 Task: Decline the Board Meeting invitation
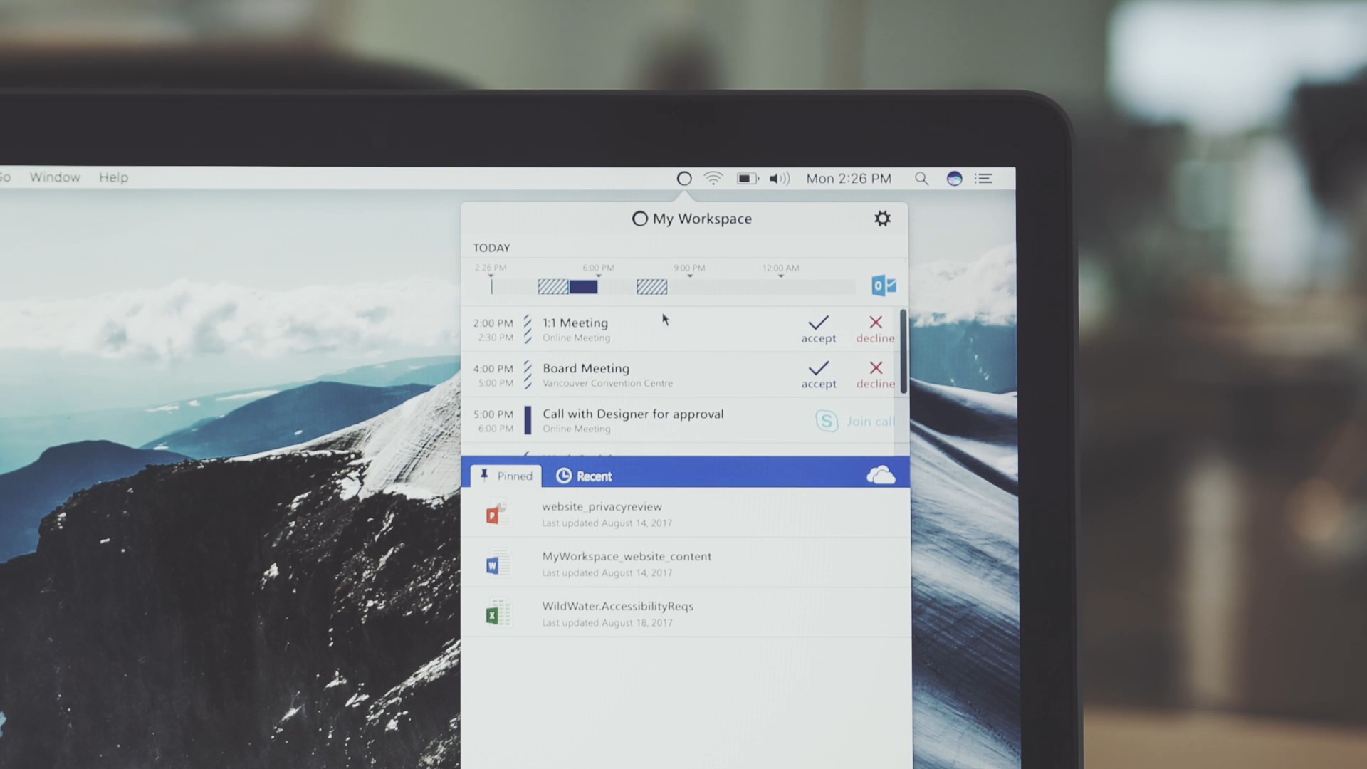[875, 374]
